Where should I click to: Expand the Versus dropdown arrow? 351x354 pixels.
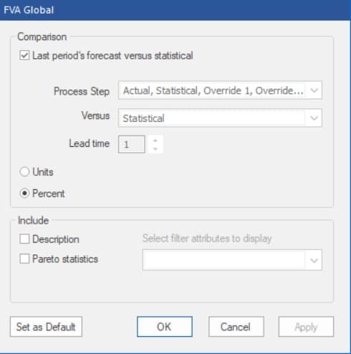tap(314, 118)
